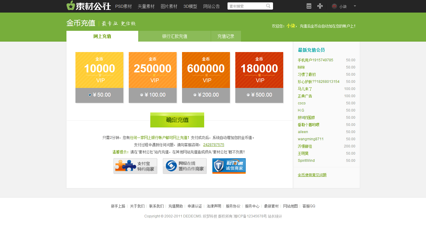The height and width of the screenshot is (230, 426).
Task: Click the 小柒 user avatar
Action: tap(334, 6)
